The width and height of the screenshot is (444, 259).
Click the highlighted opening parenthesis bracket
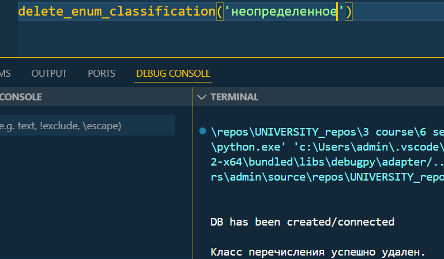[x=220, y=12]
